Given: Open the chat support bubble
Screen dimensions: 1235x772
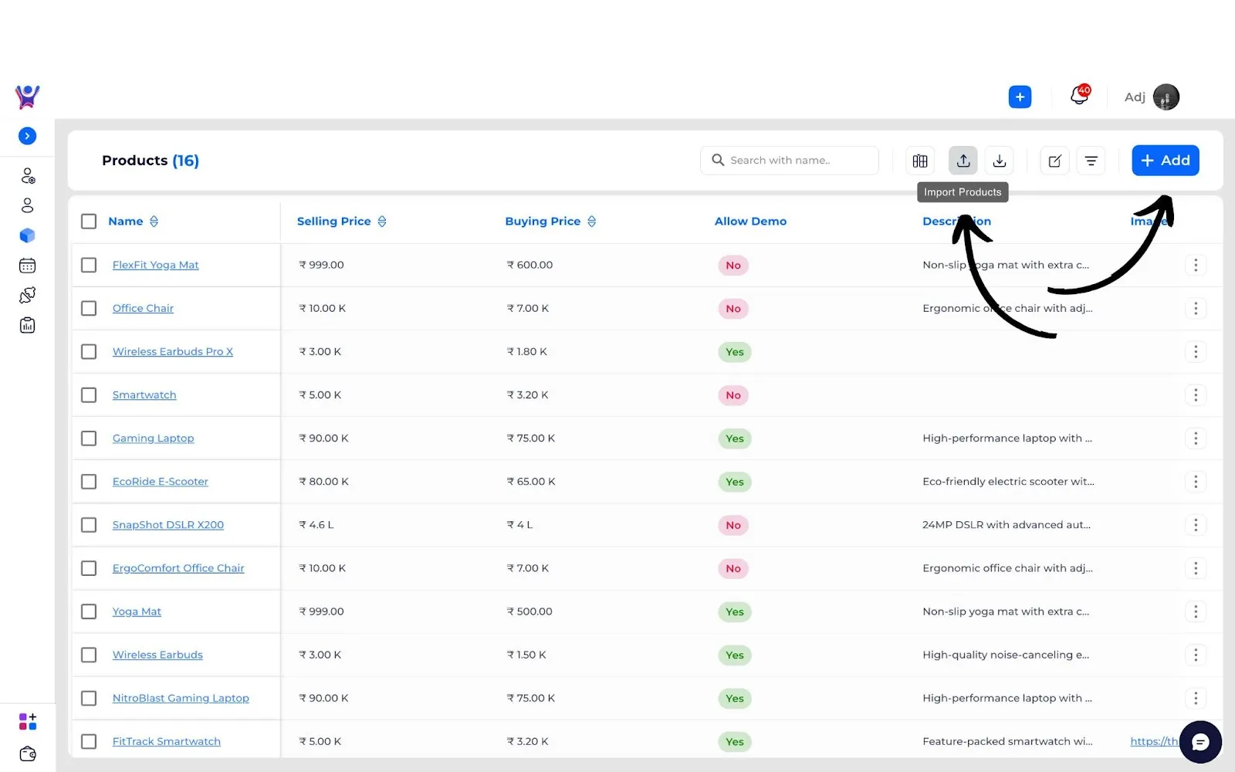Looking at the screenshot, I should coord(1200,742).
